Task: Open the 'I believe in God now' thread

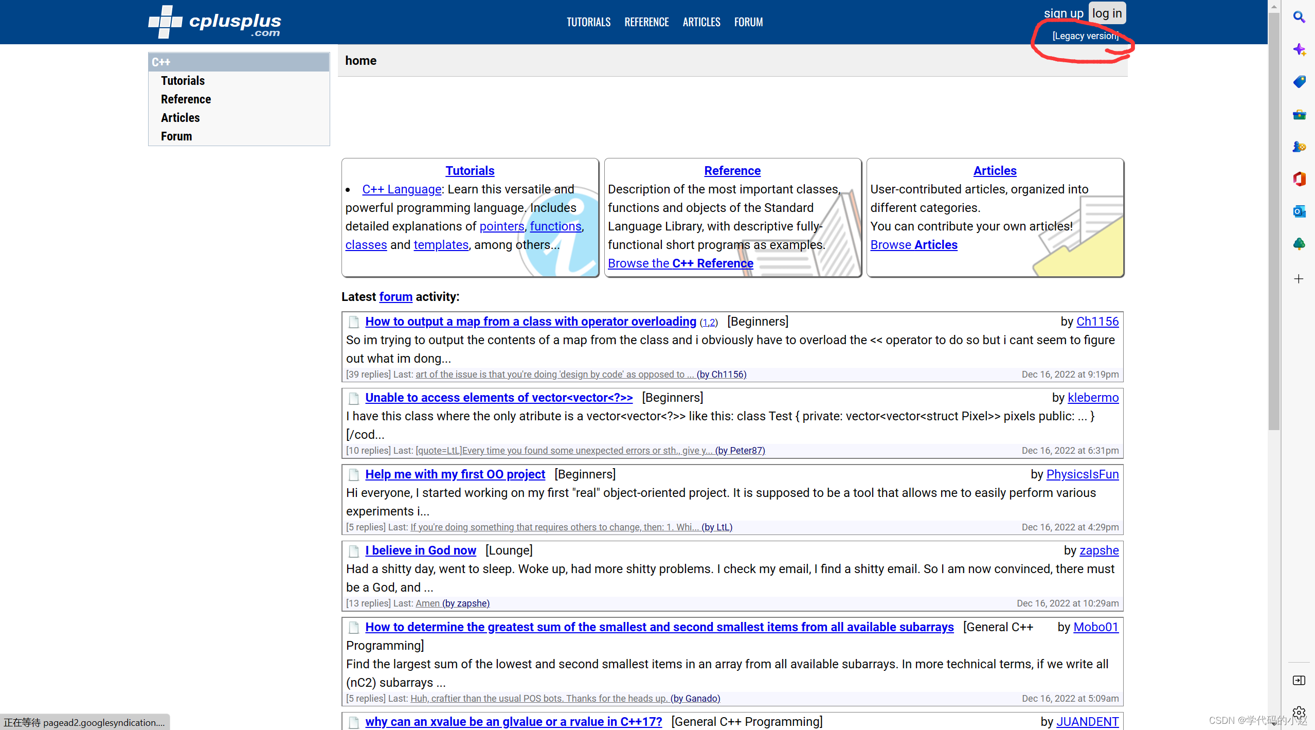Action: pos(420,550)
